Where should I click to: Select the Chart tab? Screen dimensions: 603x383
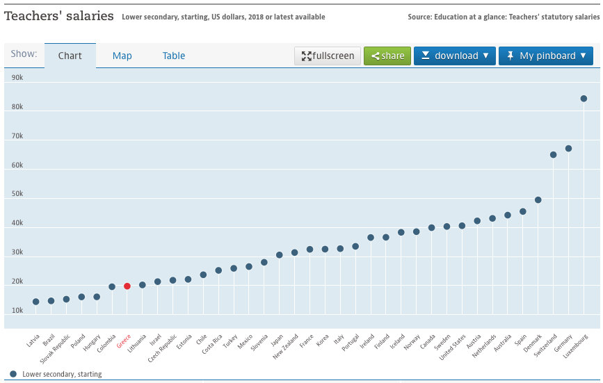point(70,56)
